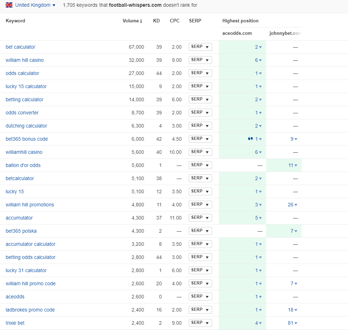
Task: Open the william hill casino keyword link
Action: (24, 60)
